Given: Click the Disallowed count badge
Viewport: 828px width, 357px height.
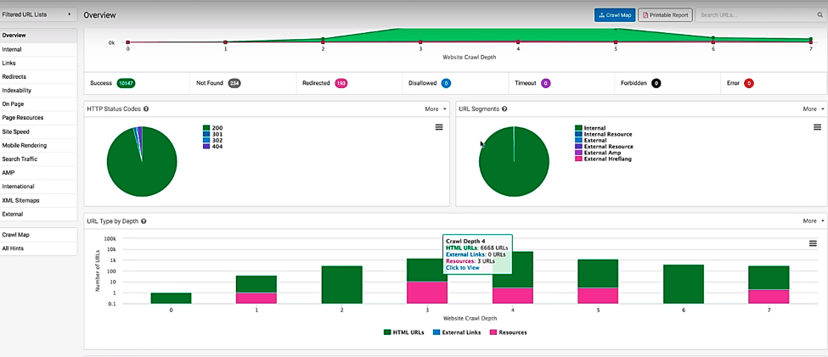Looking at the screenshot, I should click(445, 83).
